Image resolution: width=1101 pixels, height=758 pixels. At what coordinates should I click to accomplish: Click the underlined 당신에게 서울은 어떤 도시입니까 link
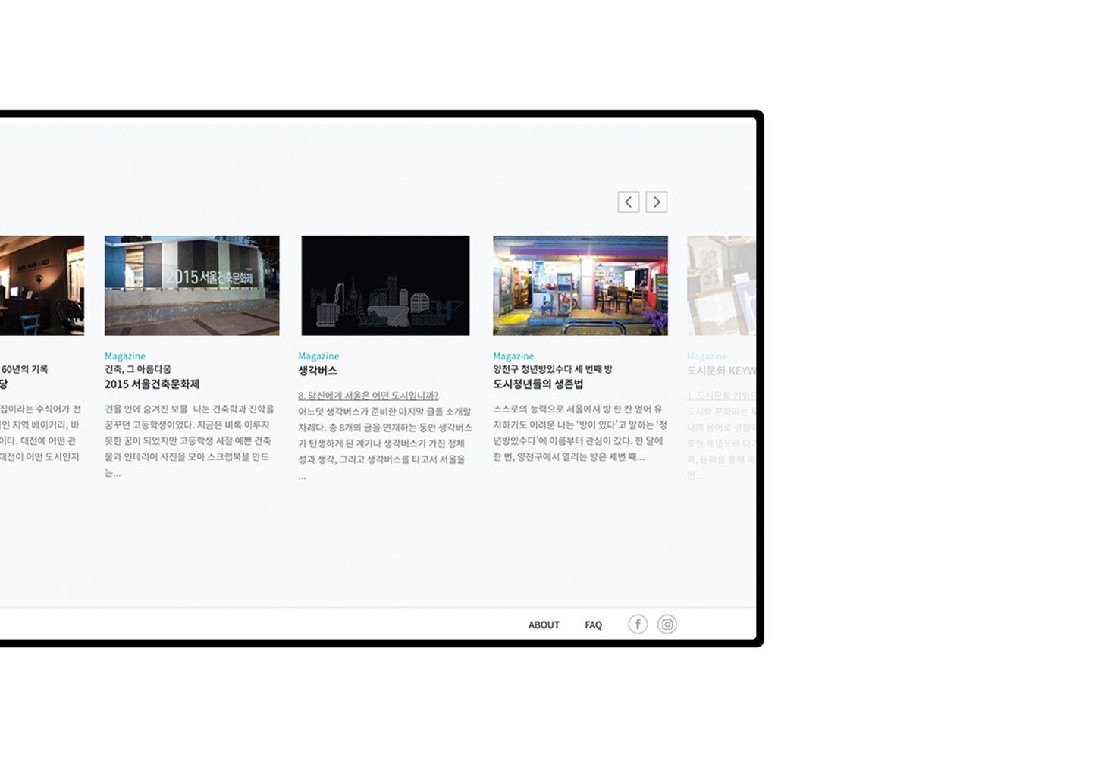[x=368, y=396]
